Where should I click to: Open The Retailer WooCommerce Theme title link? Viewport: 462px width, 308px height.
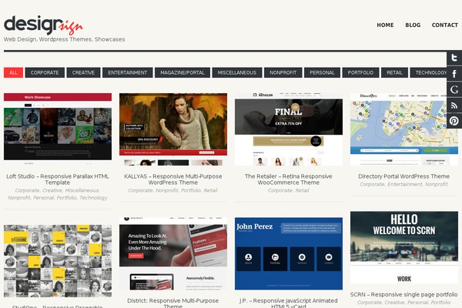point(289,179)
